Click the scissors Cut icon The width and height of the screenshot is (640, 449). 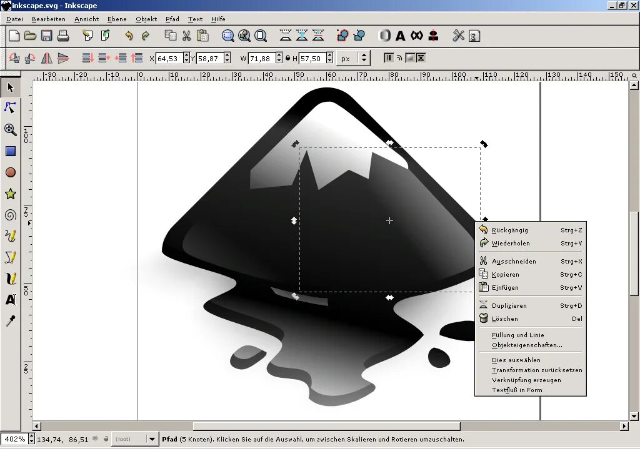tap(186, 36)
